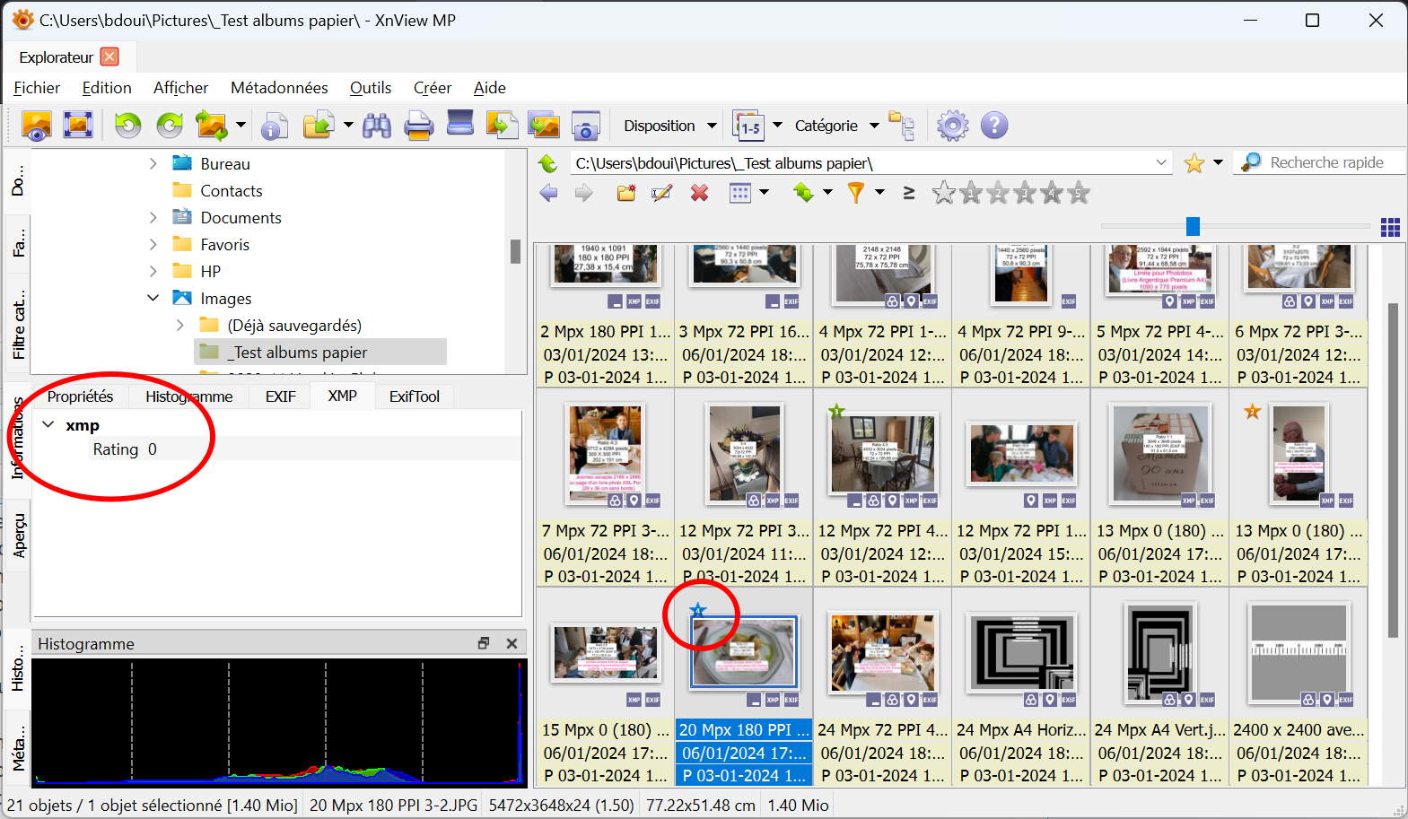Screen dimensions: 1408x819
Task: Toggle the 3-star rating filter
Action: pos(1025,193)
